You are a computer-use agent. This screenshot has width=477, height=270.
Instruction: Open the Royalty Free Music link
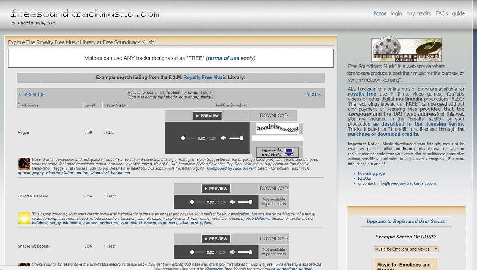[205, 77]
